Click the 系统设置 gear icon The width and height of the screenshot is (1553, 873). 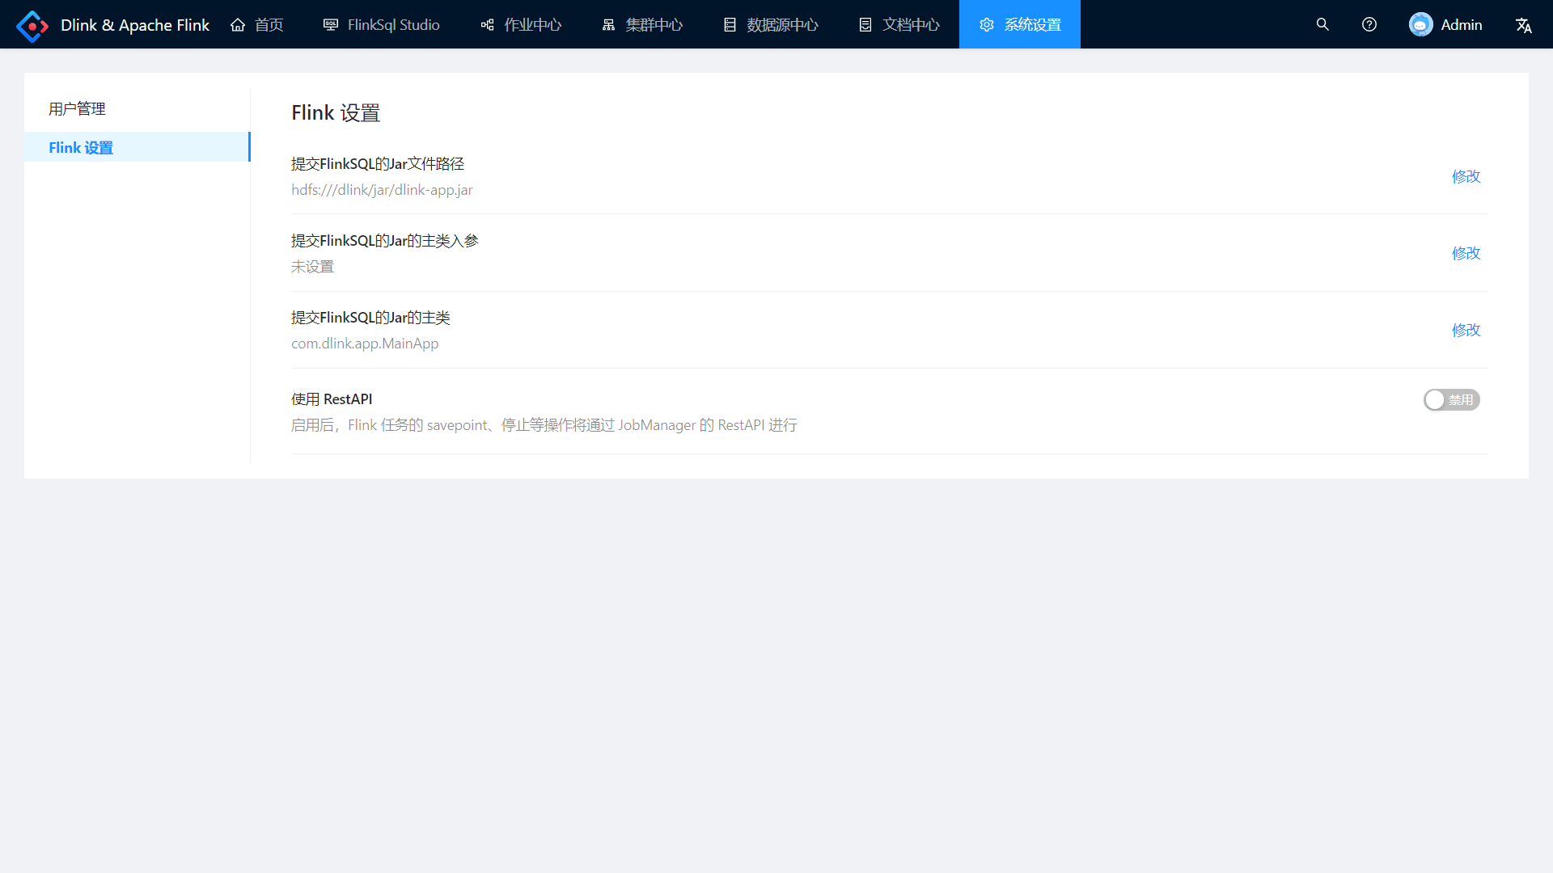click(987, 25)
